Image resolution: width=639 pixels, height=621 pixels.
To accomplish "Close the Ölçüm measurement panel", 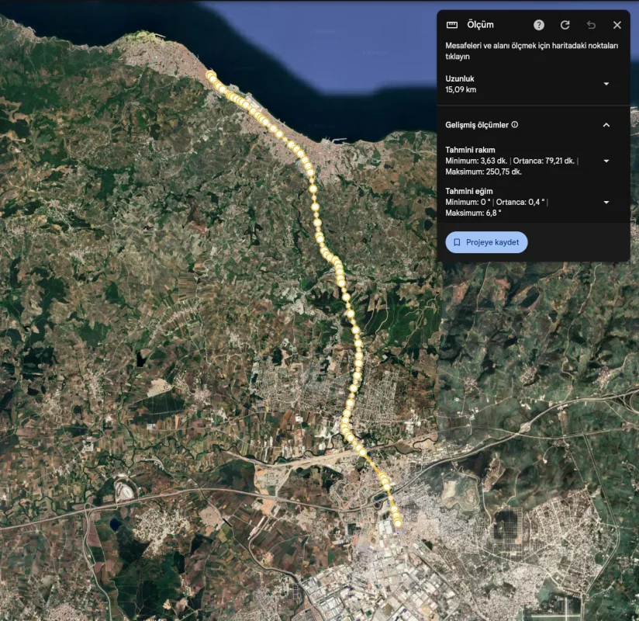I will click(x=617, y=25).
